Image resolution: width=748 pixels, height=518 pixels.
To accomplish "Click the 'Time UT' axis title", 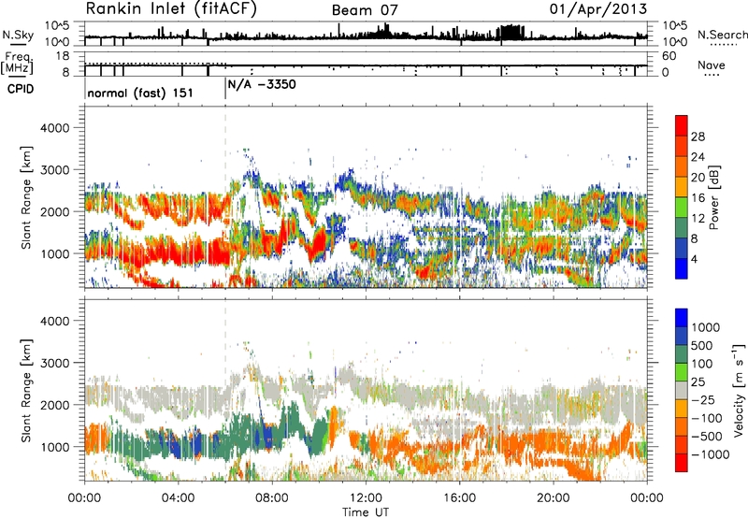I will pyautogui.click(x=366, y=511).
